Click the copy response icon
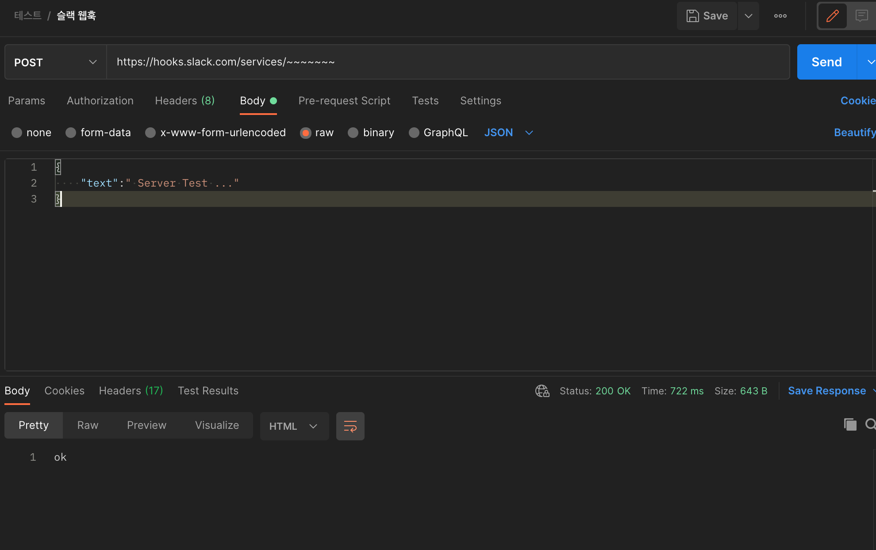This screenshot has width=876, height=550. coord(850,424)
